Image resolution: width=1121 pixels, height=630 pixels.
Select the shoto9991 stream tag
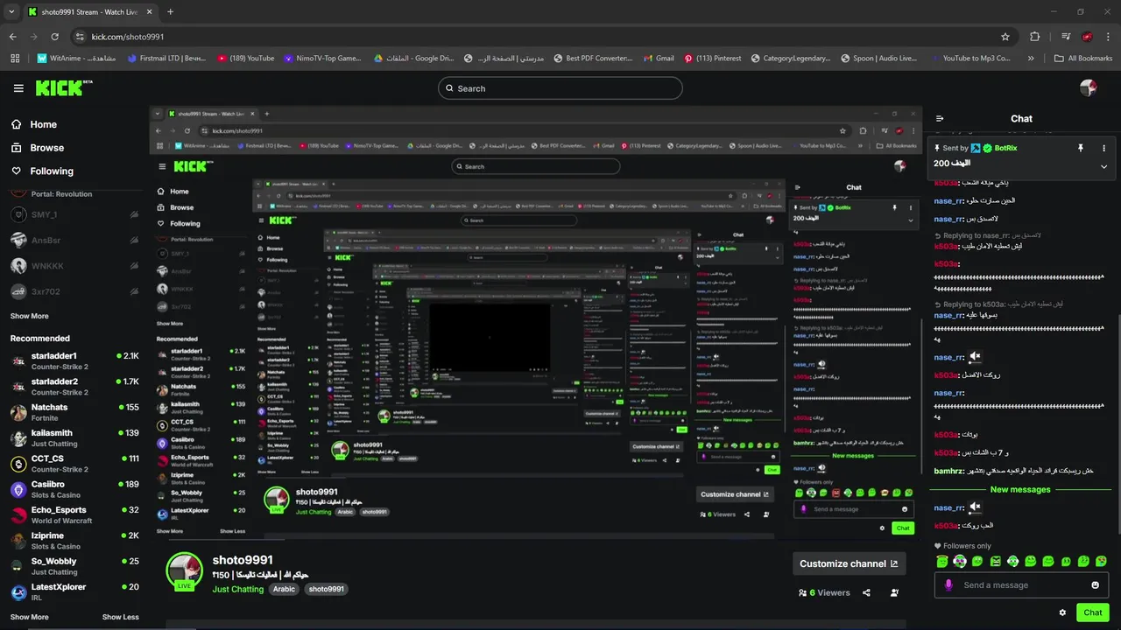click(326, 589)
